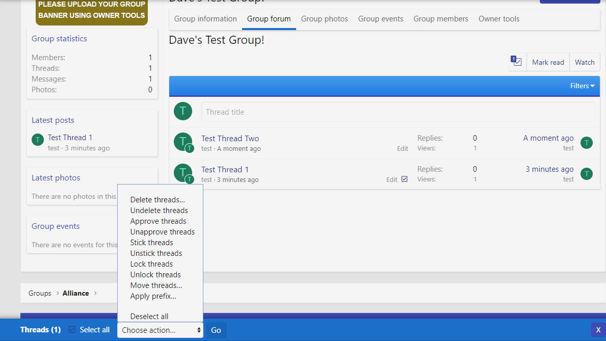Open the Owner tools tab
Screen dimensions: 606x341
pyautogui.click(x=498, y=19)
